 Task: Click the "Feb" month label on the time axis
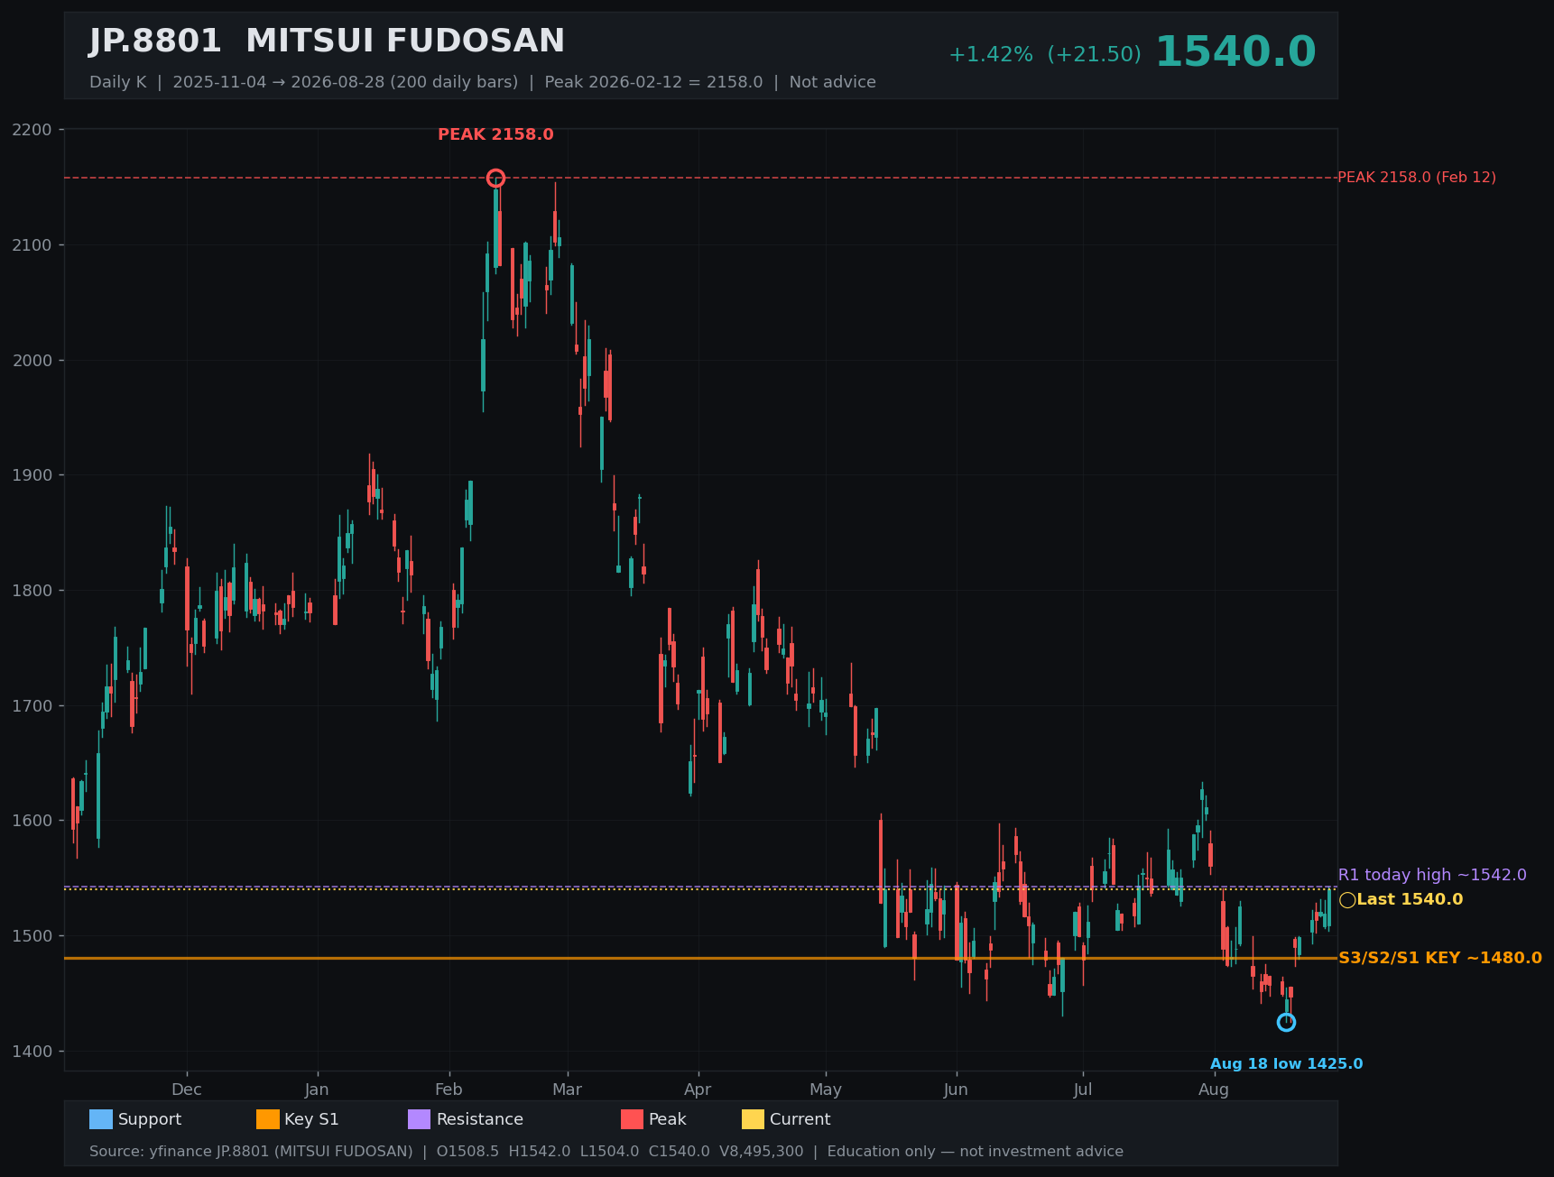449,1090
